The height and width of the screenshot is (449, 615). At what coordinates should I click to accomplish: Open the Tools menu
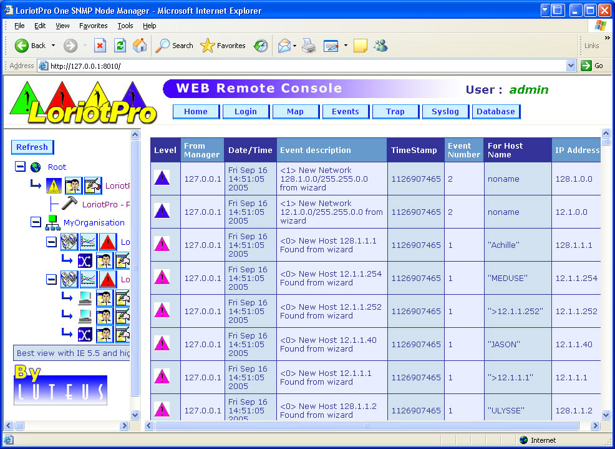coord(125,26)
